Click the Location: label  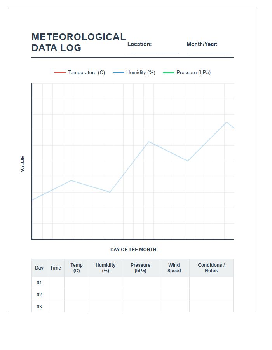click(x=139, y=44)
